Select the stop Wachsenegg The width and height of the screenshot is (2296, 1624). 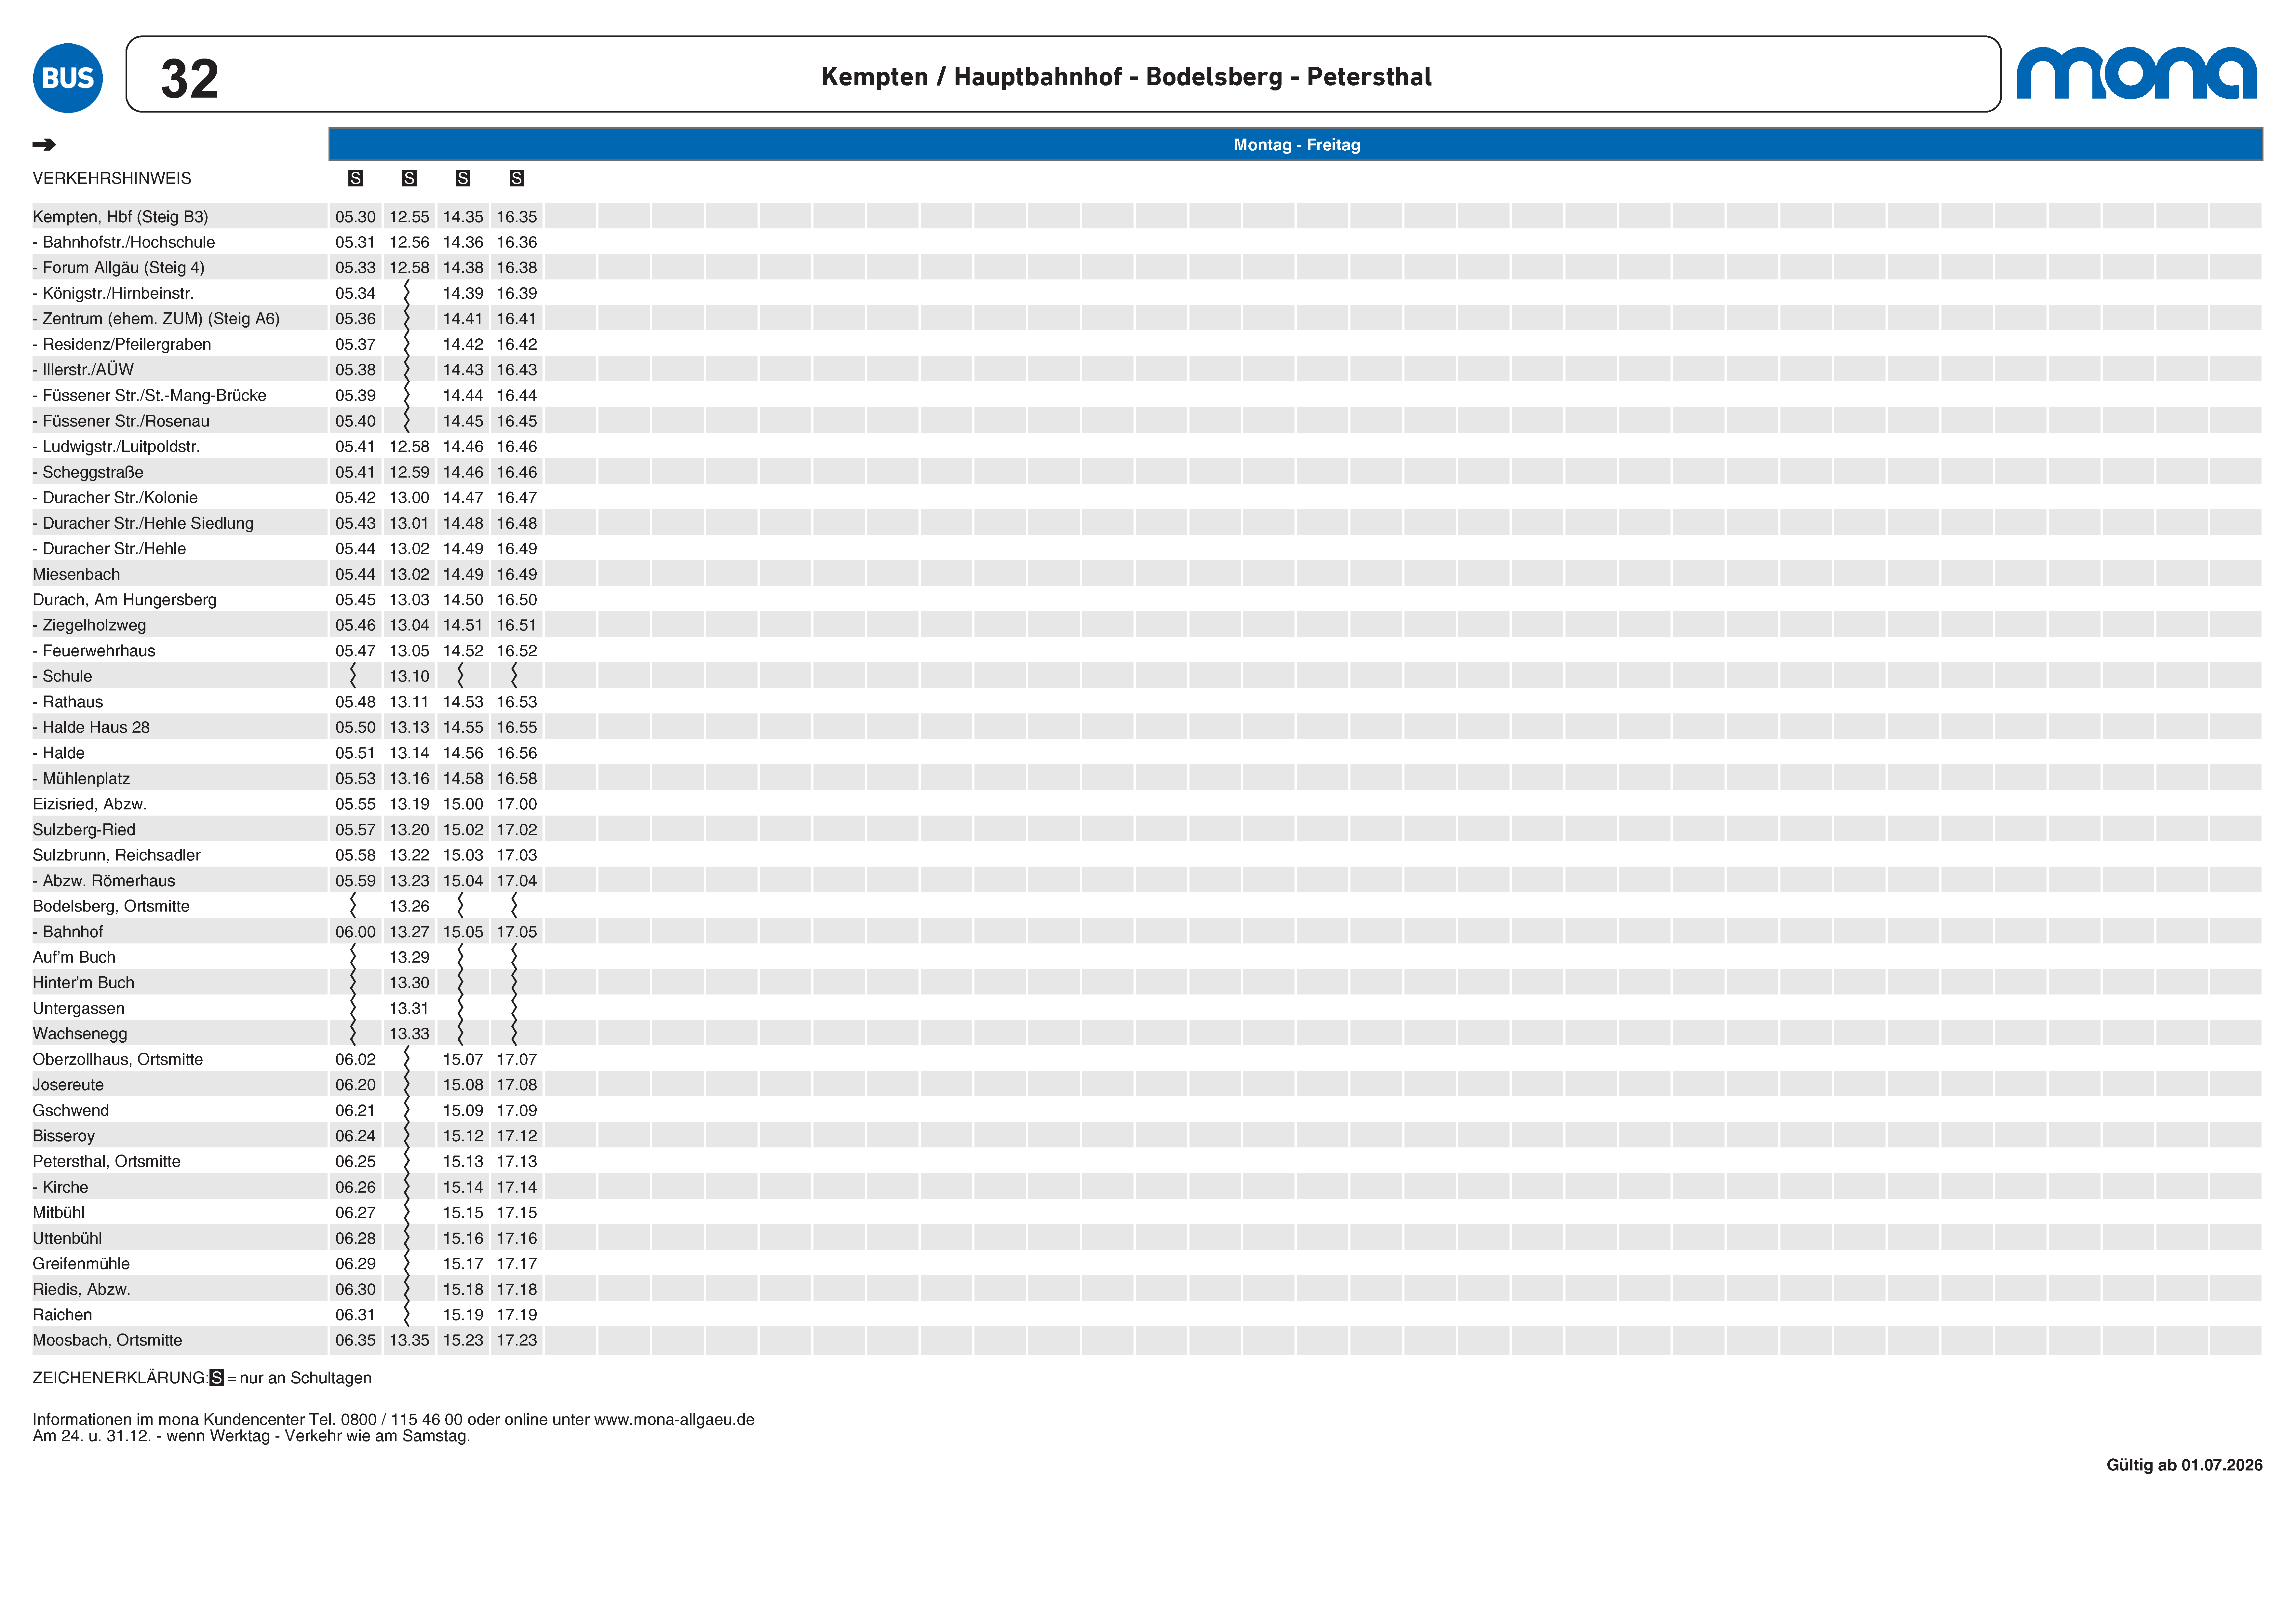tap(80, 1034)
